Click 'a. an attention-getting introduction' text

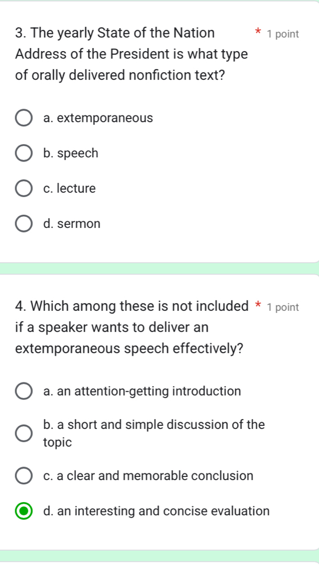(142, 391)
